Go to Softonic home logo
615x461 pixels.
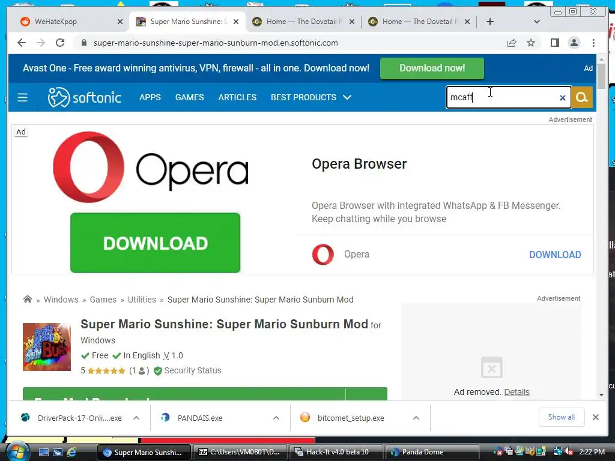(84, 97)
